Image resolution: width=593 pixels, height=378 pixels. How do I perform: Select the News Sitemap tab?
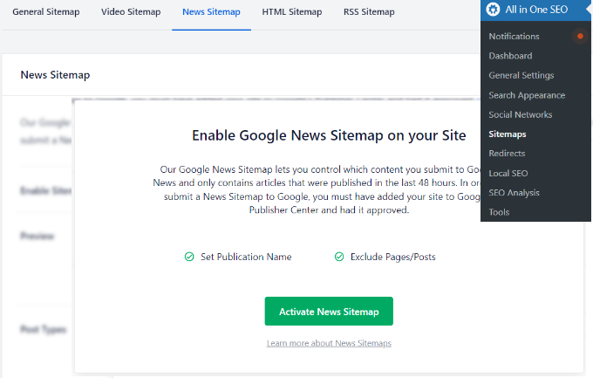pos(211,12)
